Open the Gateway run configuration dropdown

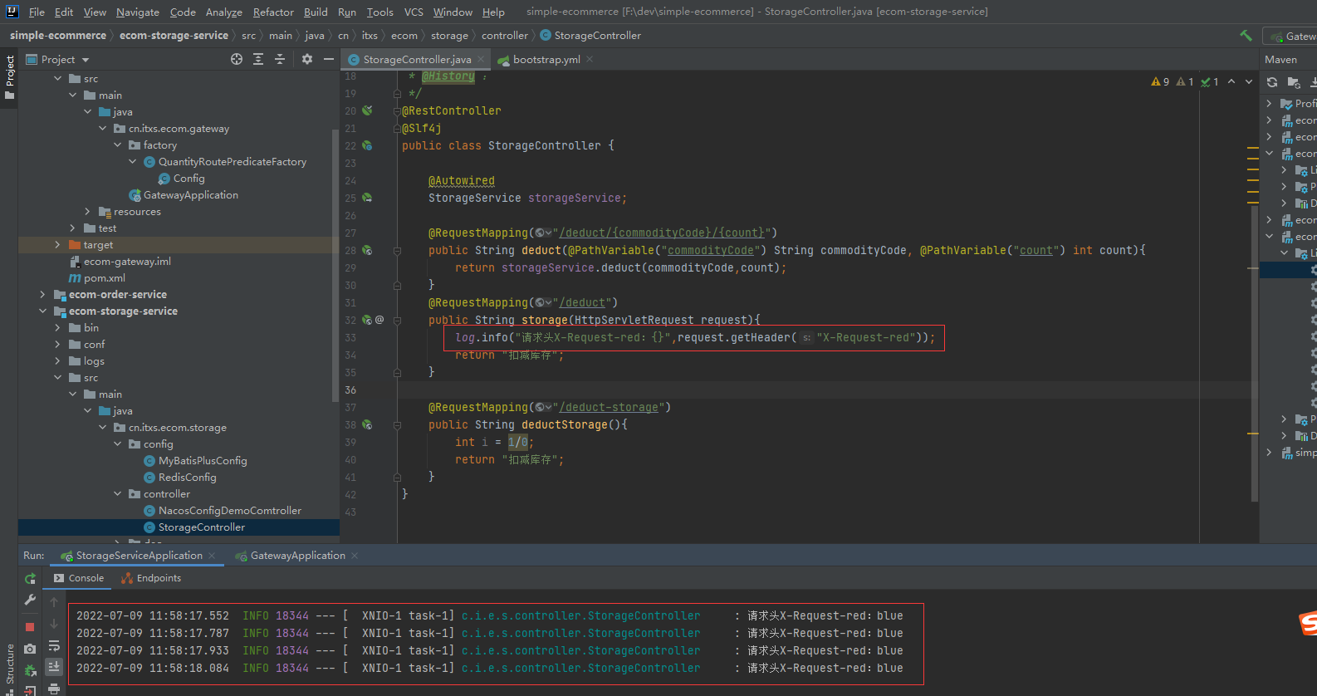click(1291, 36)
